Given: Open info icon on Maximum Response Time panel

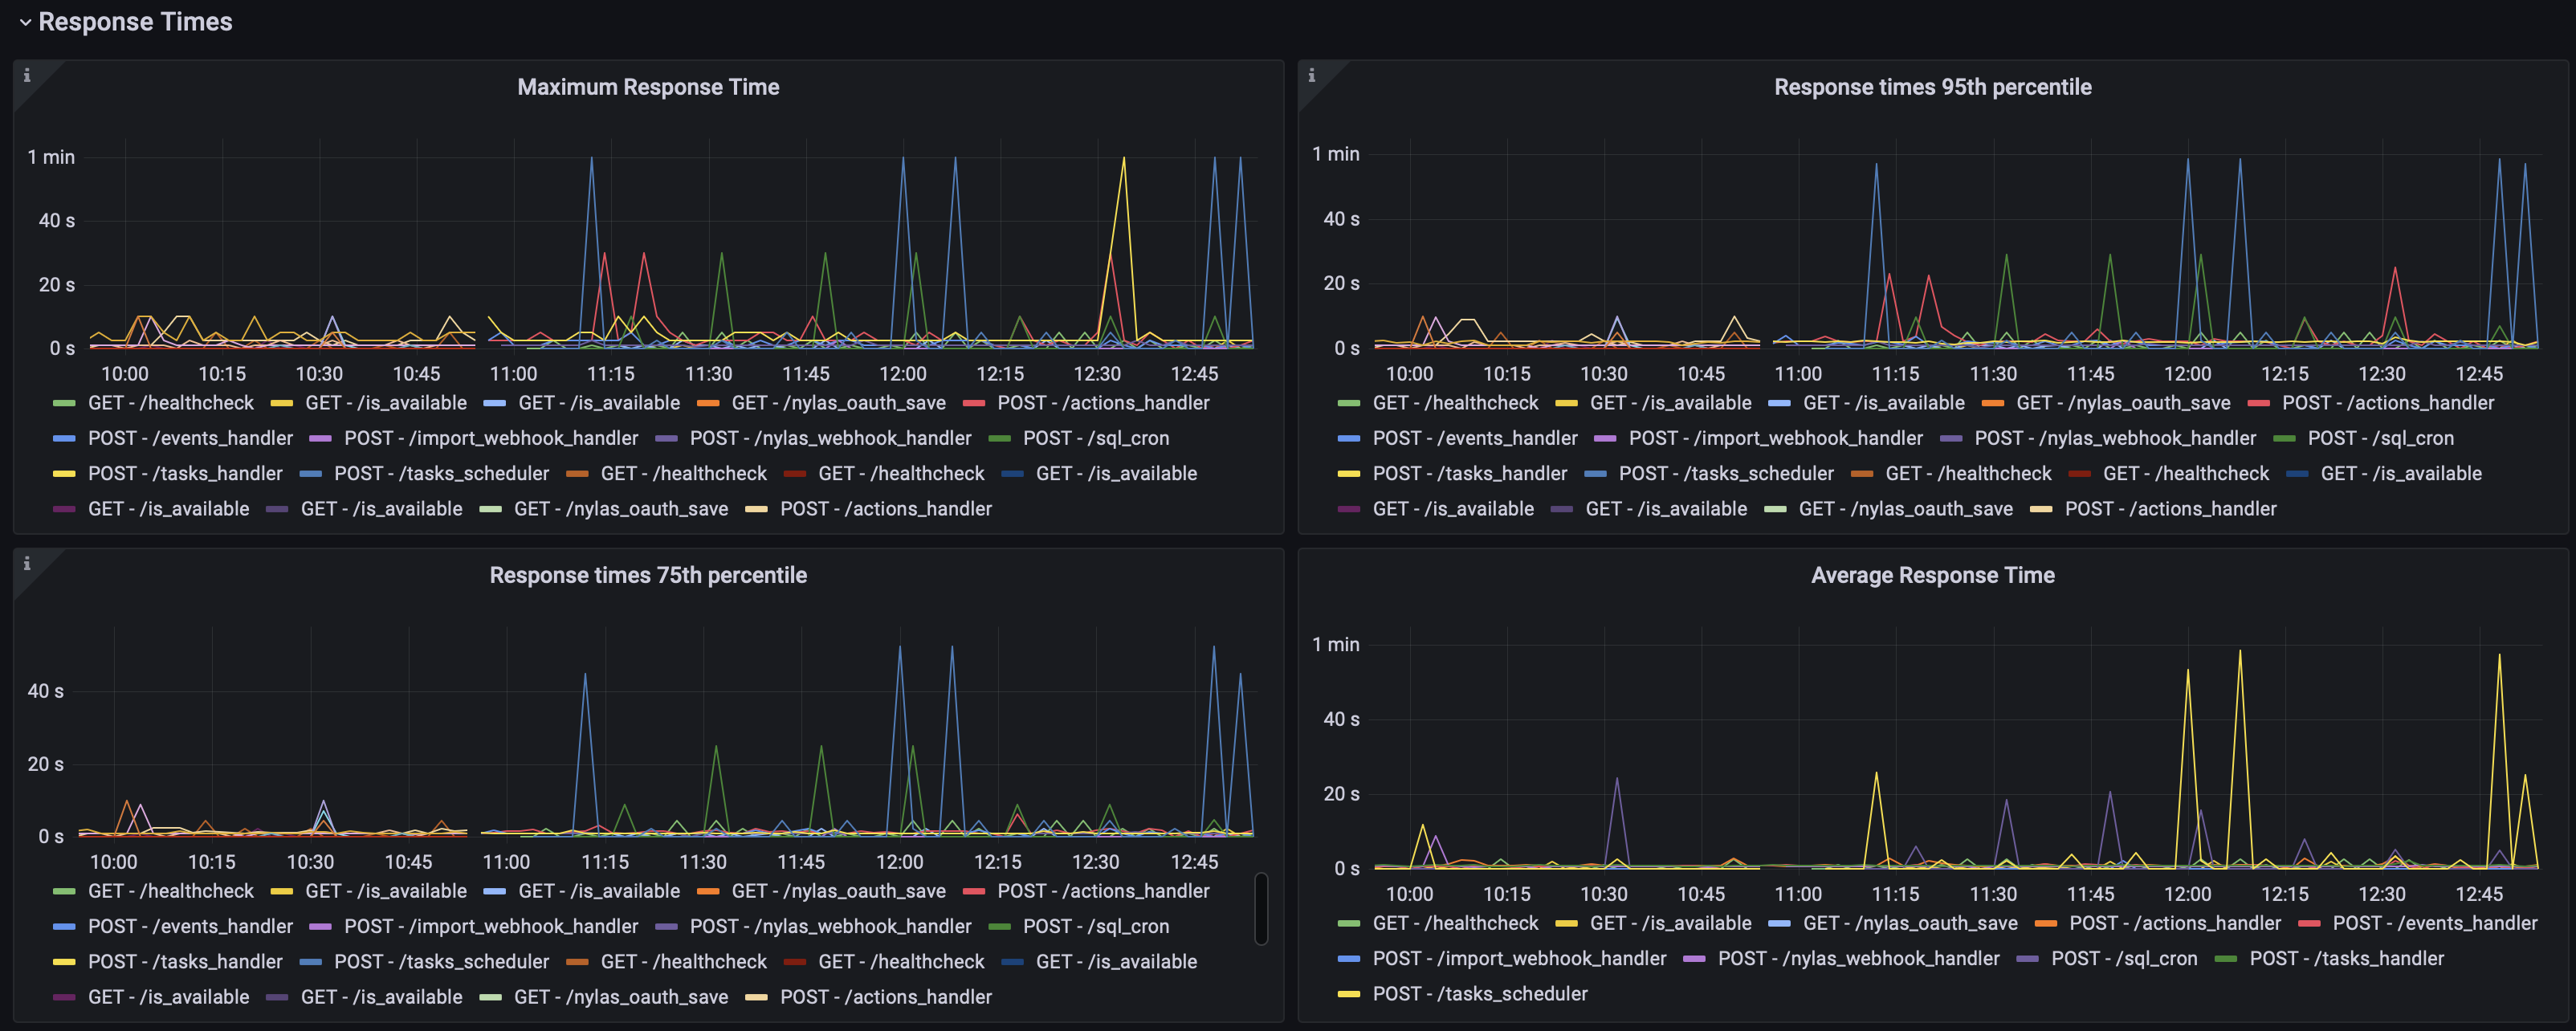Looking at the screenshot, I should (x=27, y=75).
